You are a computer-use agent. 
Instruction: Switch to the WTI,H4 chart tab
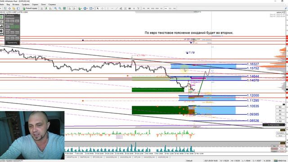pos(137,157)
